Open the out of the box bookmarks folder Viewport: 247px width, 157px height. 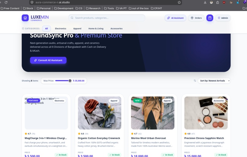pyautogui.click(x=139, y=8)
